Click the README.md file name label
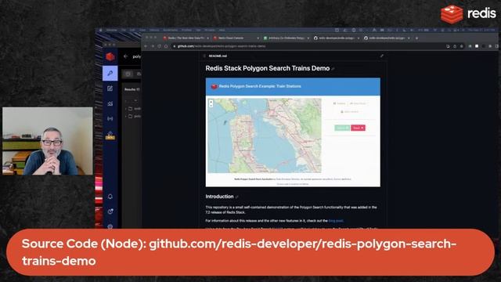This screenshot has height=282, width=501. tap(218, 56)
